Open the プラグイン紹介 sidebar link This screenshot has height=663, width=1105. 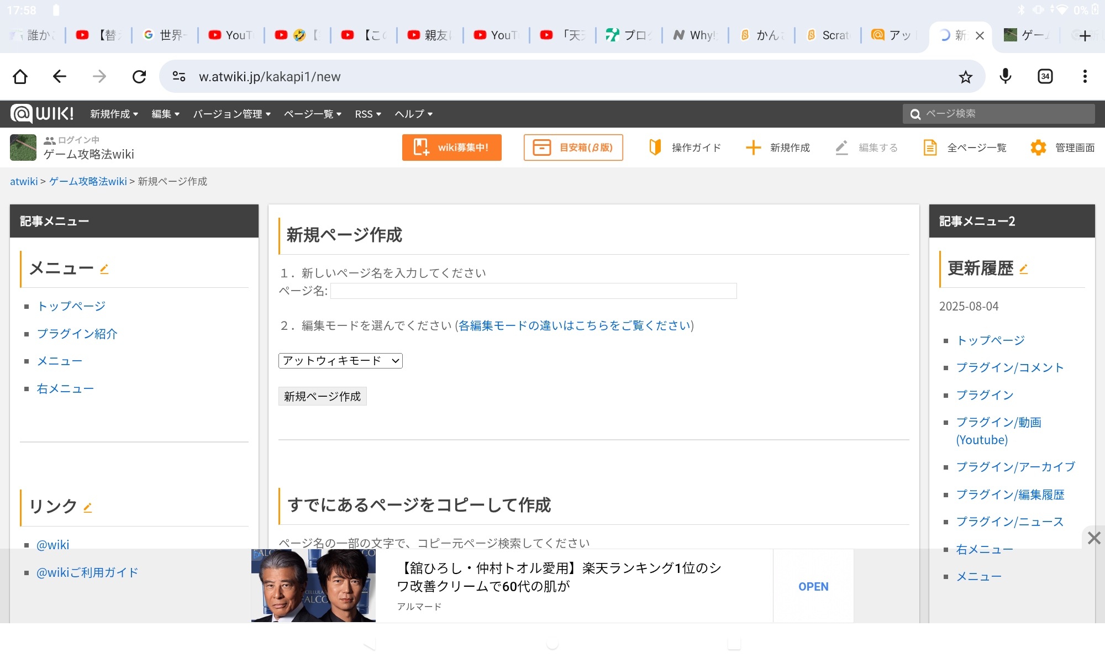(x=77, y=334)
